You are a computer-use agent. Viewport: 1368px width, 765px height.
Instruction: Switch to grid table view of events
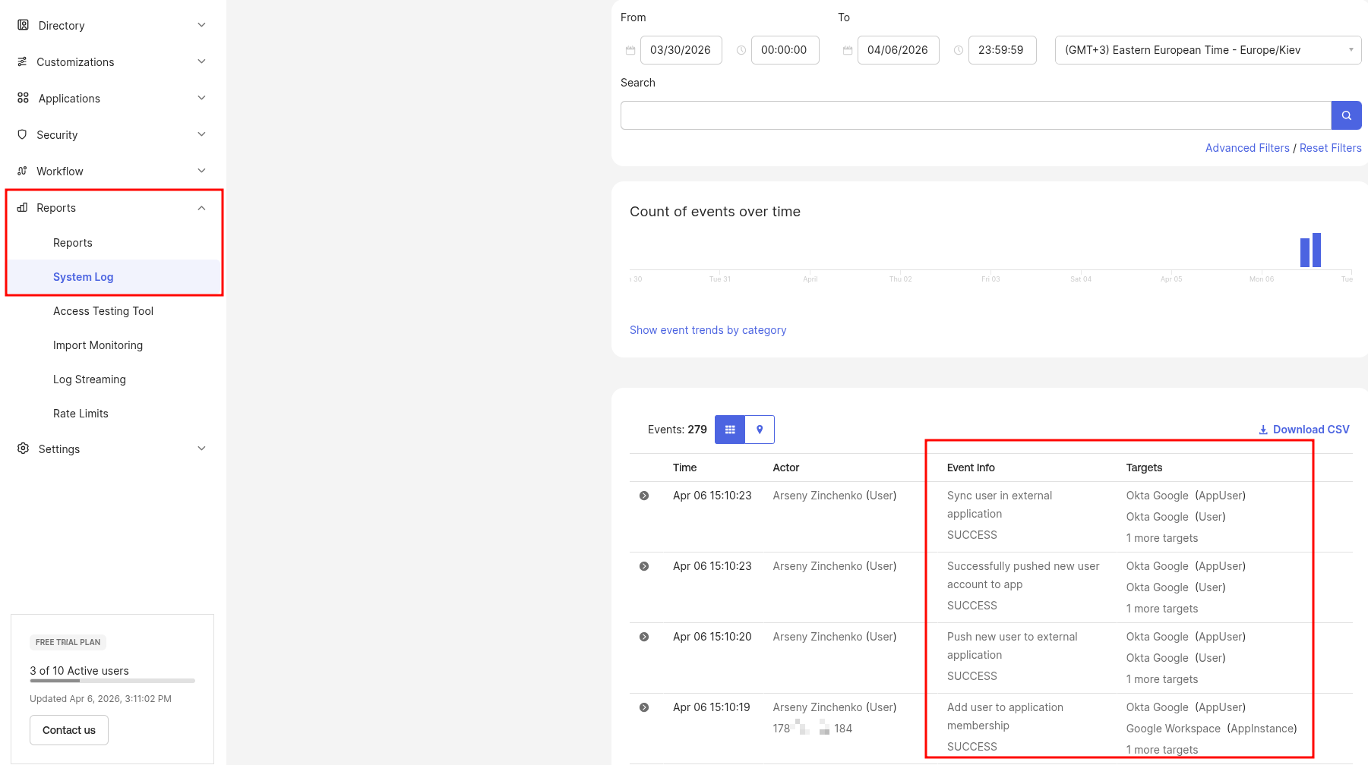730,430
